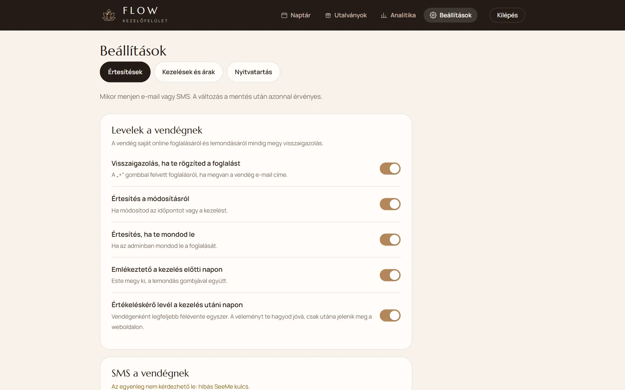Click the bar chart icon beside Analitika
Screen dimensions: 625x390
[x=384, y=15]
